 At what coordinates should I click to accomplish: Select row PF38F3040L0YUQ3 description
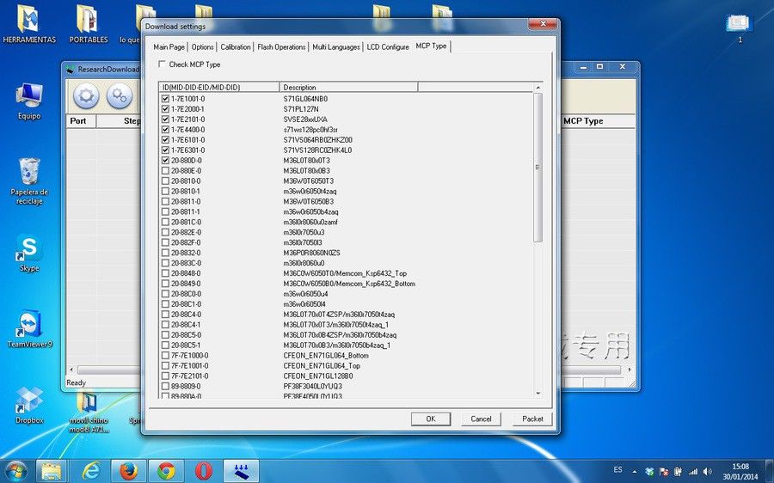point(312,386)
